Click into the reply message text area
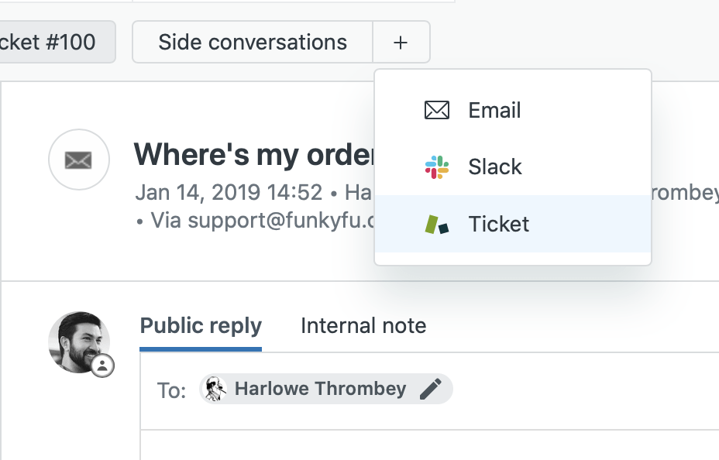The width and height of the screenshot is (719, 460). tap(430, 445)
